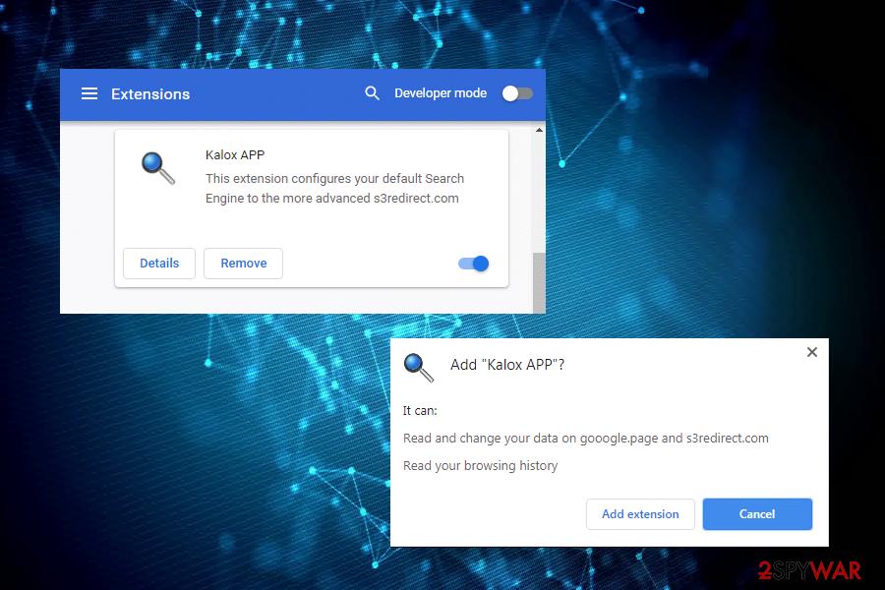Viewport: 885px width, 590px height.
Task: Disable the Kalox APP extension toggle
Action: point(474,264)
